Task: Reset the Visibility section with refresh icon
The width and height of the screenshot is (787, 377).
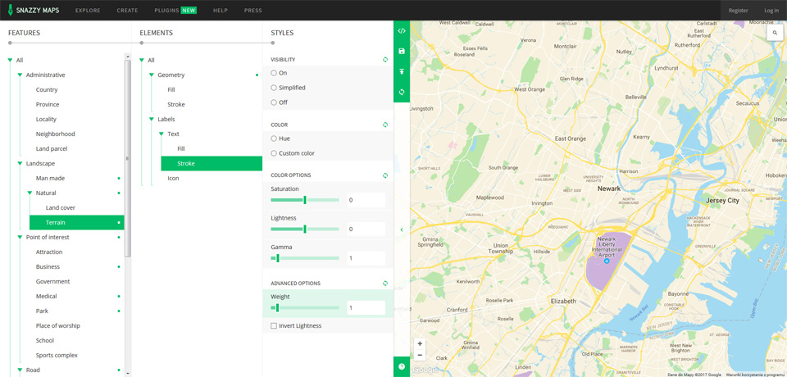Action: [x=385, y=60]
